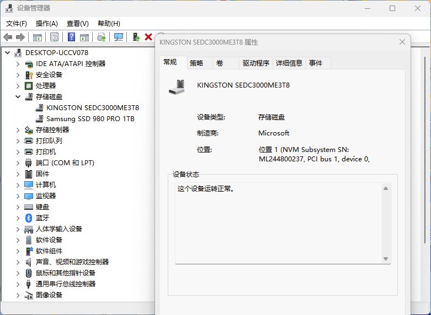The image size is (431, 315).
Task: Expand the 打印机 category
Action: (18, 152)
